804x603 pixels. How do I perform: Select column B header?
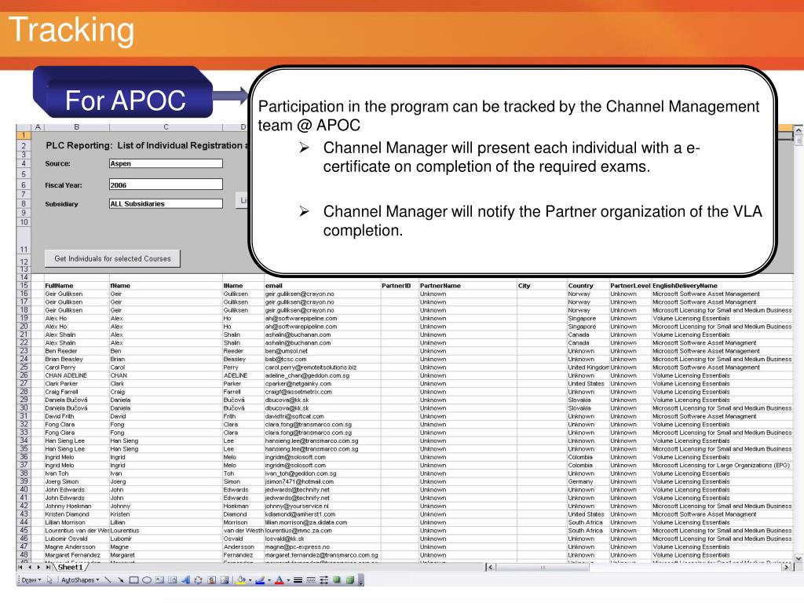76,127
